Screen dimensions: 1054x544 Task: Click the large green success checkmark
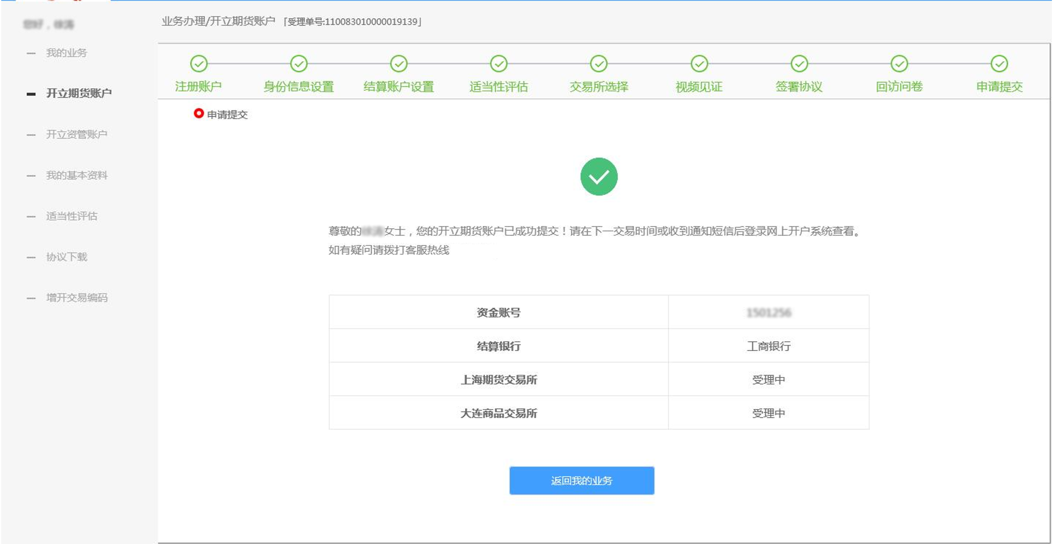pyautogui.click(x=599, y=177)
